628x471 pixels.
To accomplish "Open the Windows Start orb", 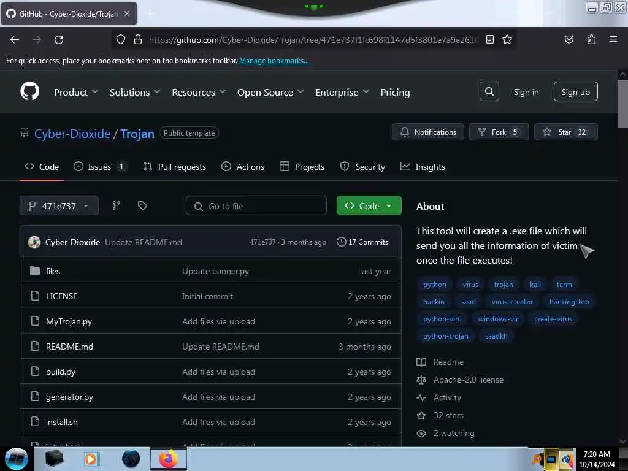I will pyautogui.click(x=16, y=459).
